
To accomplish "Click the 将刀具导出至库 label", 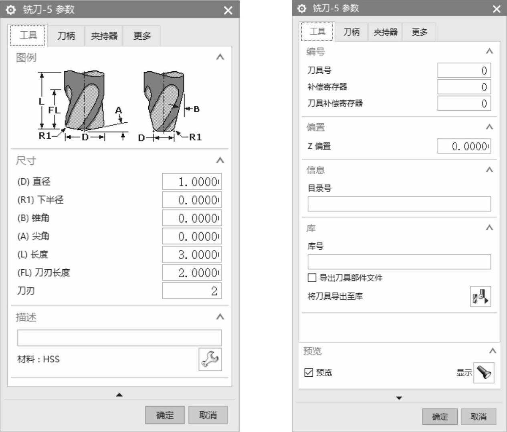I will click(335, 296).
